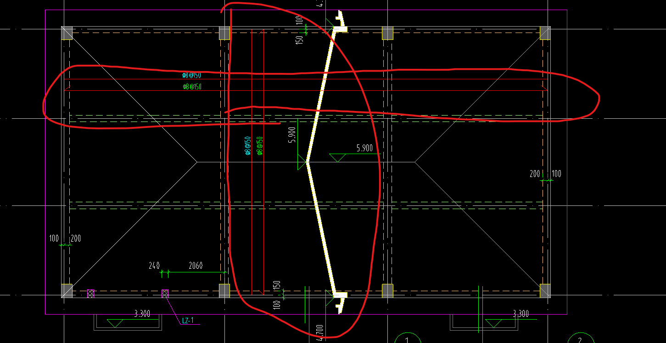Pick the vertical green Φ8@150 rebar label
Screen dimensions: 666x343
(x=260, y=146)
